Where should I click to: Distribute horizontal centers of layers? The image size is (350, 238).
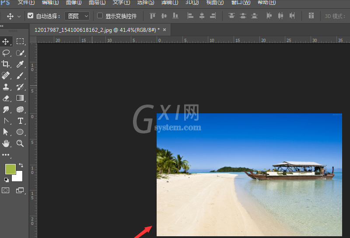click(280, 16)
